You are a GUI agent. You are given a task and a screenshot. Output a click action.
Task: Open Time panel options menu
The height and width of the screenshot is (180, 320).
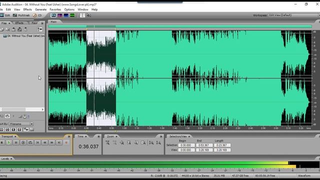click(x=99, y=136)
